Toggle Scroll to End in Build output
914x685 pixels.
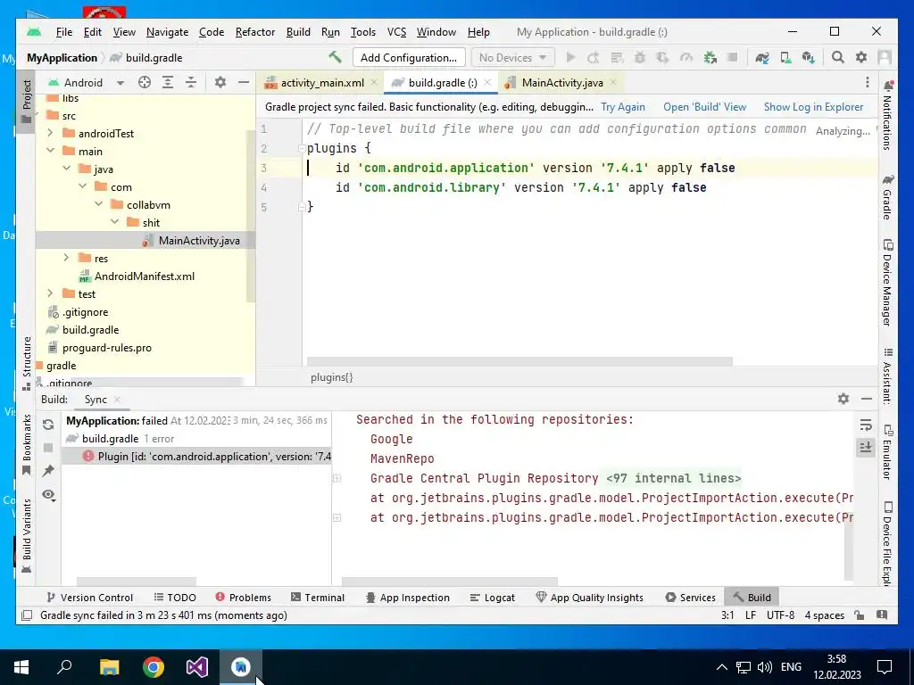tap(866, 448)
